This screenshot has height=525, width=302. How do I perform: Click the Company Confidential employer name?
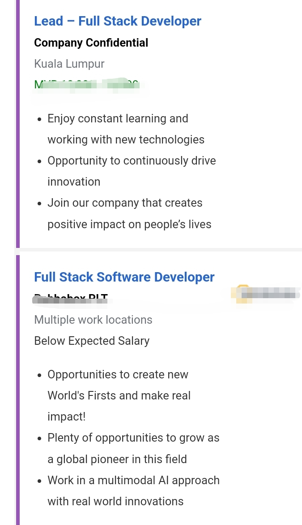91,43
